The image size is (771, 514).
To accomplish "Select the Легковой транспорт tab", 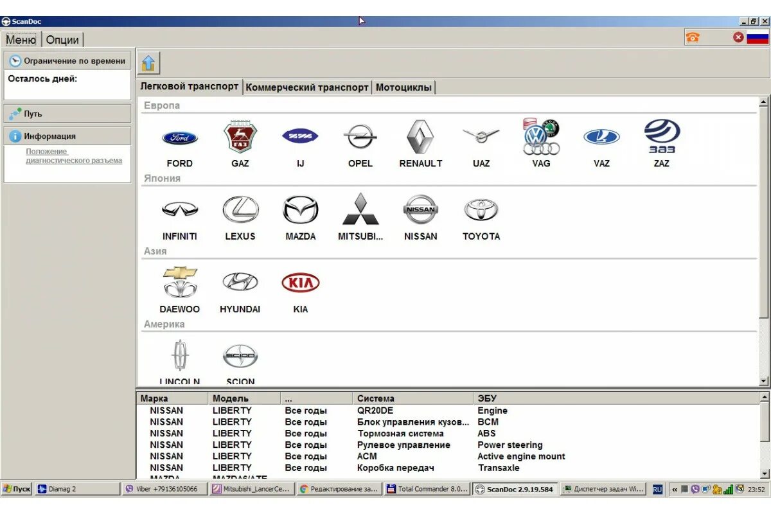I will (x=190, y=86).
